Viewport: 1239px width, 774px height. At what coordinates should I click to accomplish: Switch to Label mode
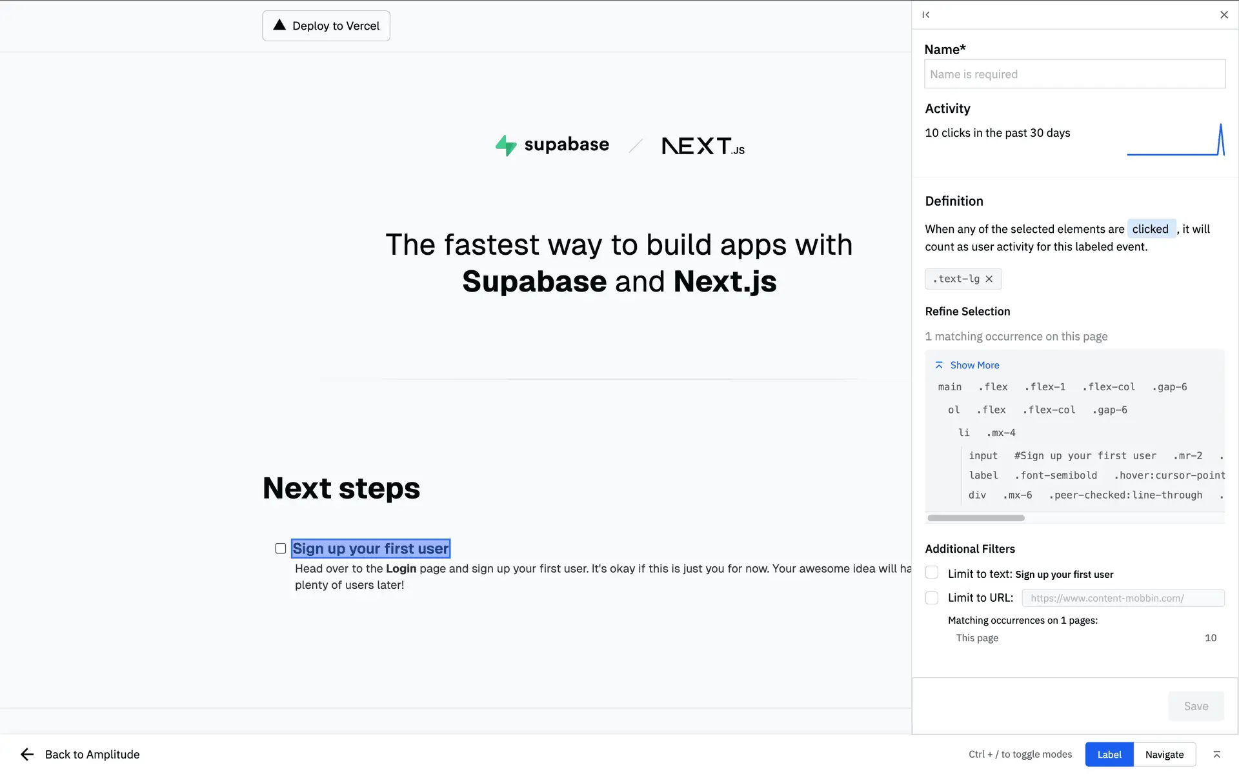tap(1109, 754)
